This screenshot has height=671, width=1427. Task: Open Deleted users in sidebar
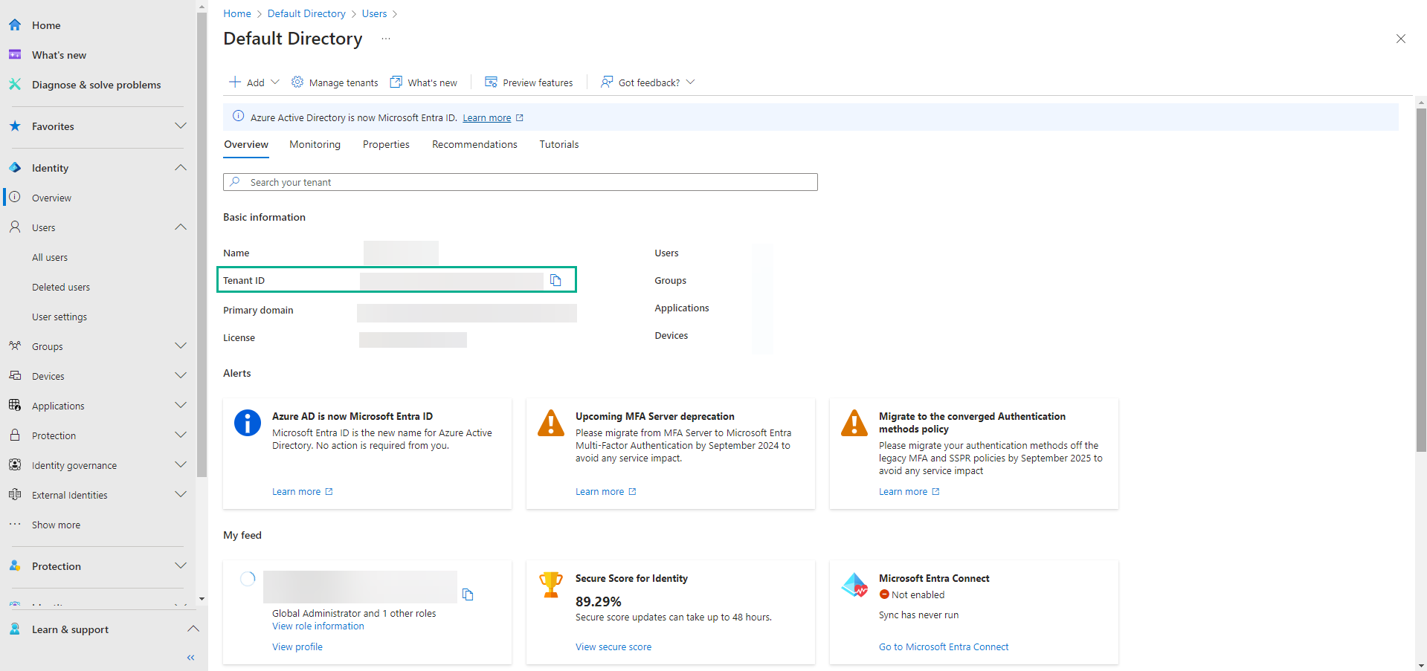click(61, 288)
